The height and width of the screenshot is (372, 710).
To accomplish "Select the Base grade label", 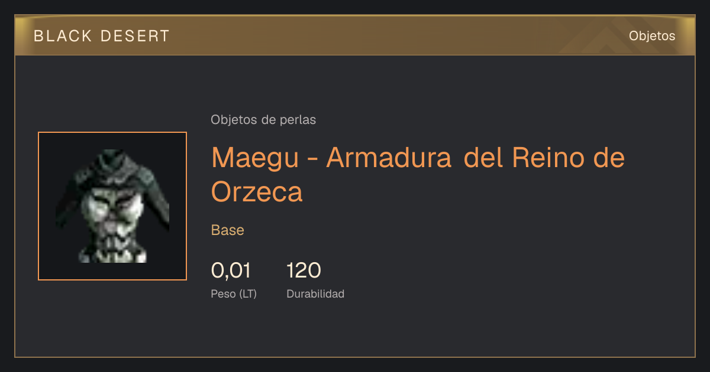I will pyautogui.click(x=228, y=230).
